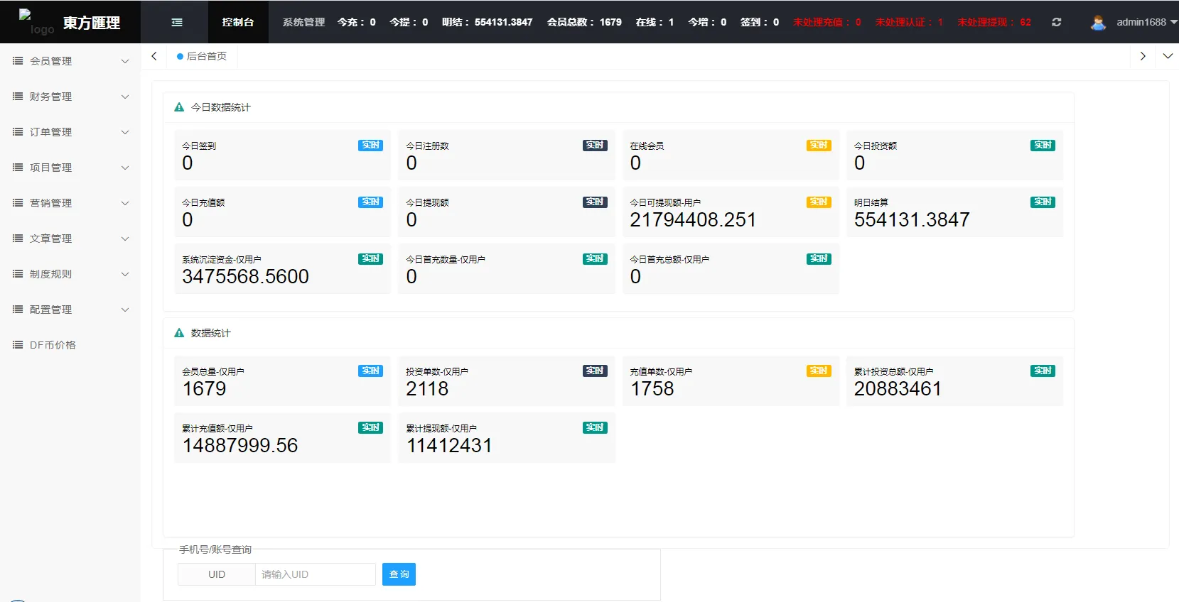Click the sidebar collapse hamburger icon
This screenshot has width=1179, height=602.
177,22
